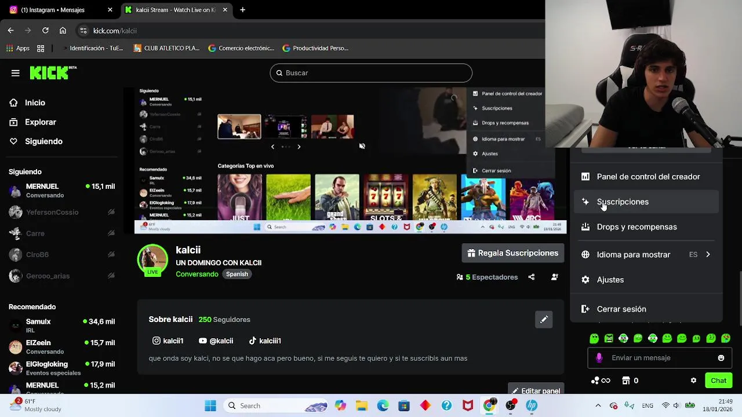Viewport: 742px width, 417px height.
Task: Click the browser back arrow
Action: click(11, 31)
